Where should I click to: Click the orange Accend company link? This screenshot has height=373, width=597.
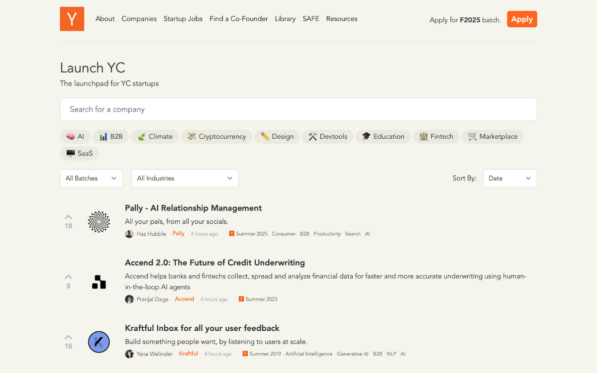(x=185, y=299)
